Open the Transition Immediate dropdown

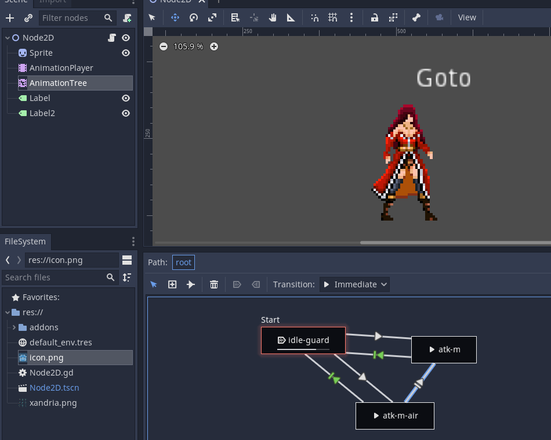click(x=354, y=284)
